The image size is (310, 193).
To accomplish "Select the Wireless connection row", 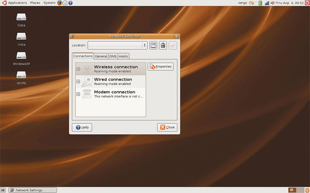I will tap(111, 69).
